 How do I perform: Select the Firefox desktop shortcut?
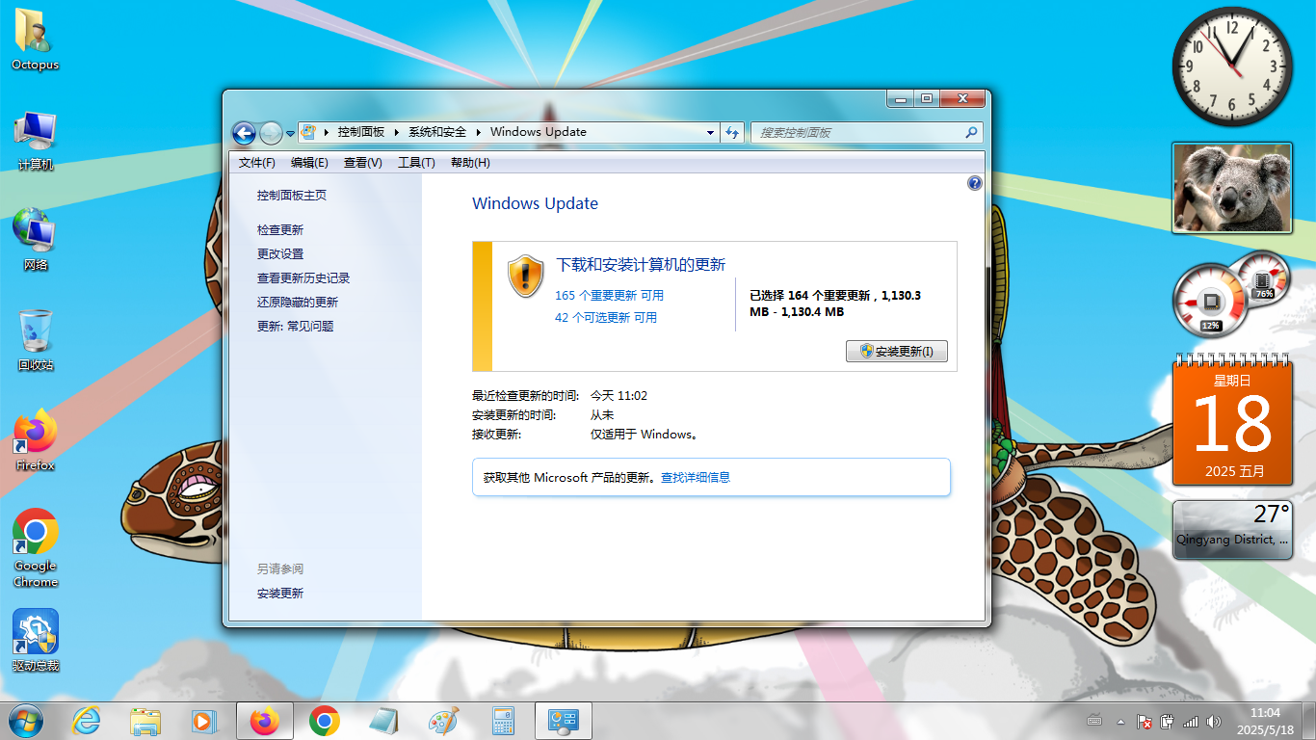coord(35,440)
